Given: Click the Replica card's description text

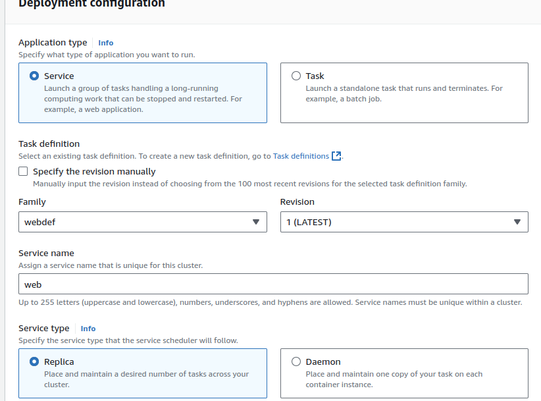Looking at the screenshot, I should [x=146, y=379].
